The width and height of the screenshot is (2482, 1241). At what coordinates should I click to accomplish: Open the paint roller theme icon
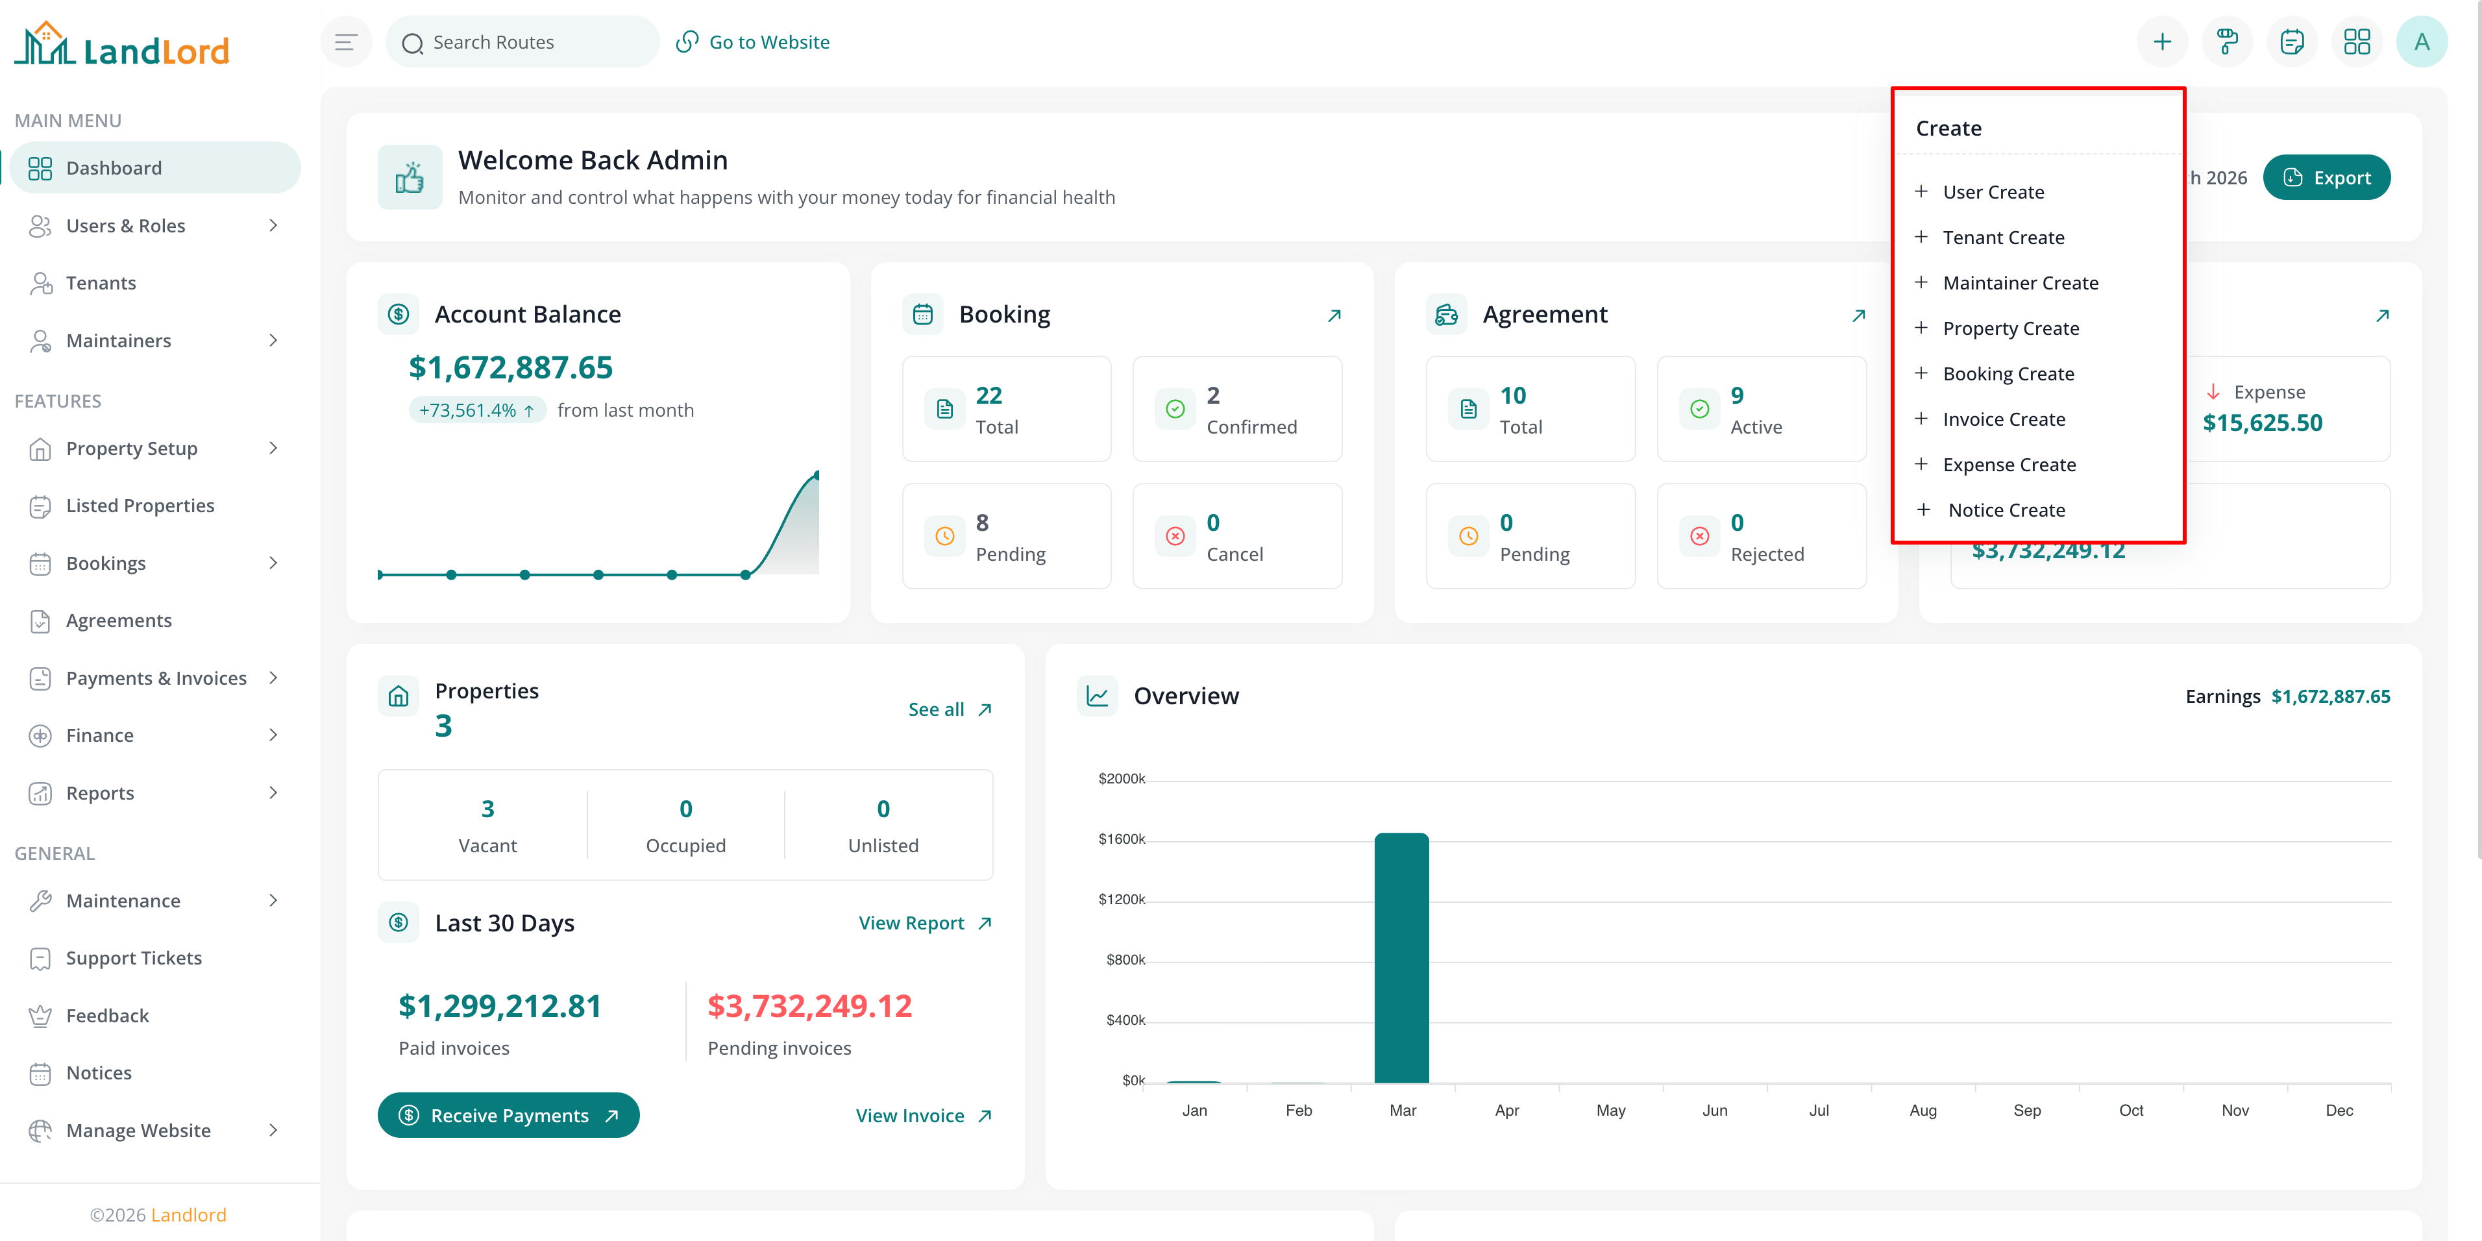tap(2227, 42)
